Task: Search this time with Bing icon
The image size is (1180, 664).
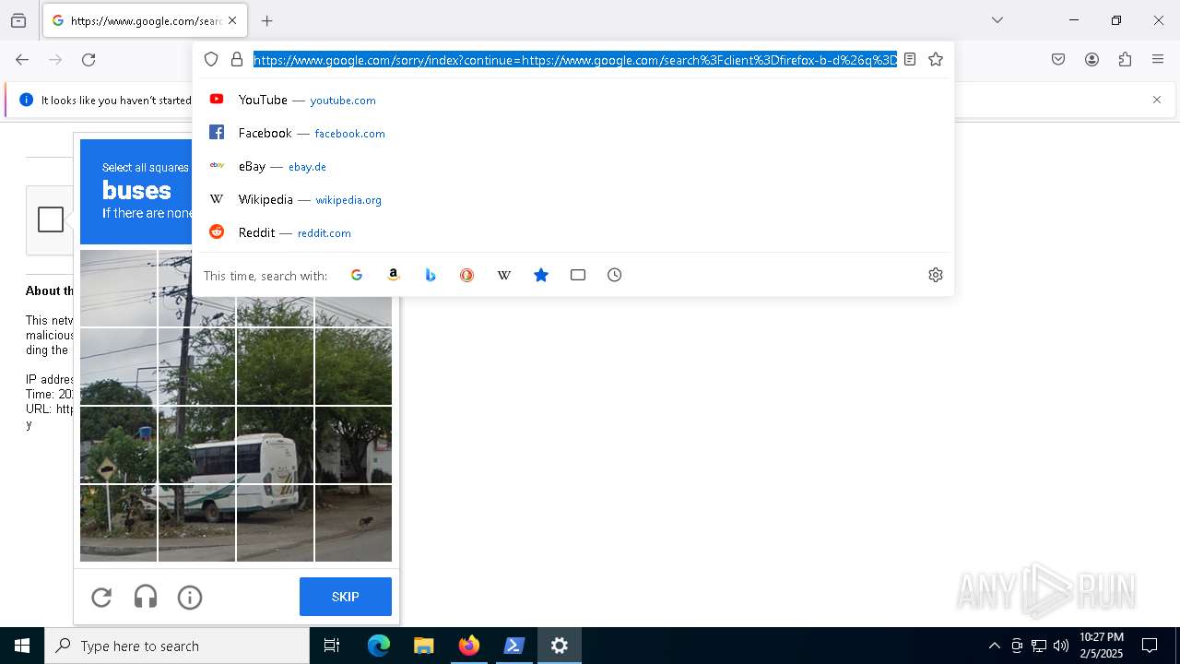Action: [x=431, y=275]
